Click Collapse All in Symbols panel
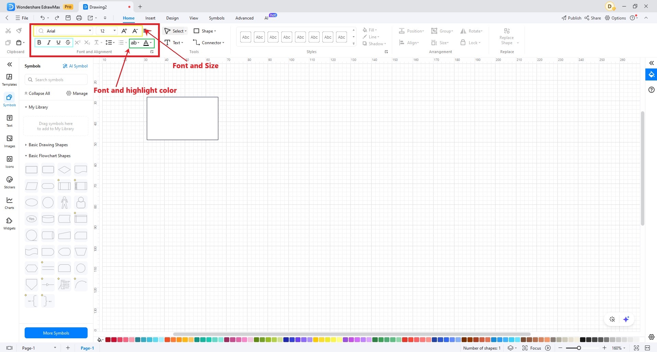Image resolution: width=657 pixels, height=352 pixels. point(37,93)
